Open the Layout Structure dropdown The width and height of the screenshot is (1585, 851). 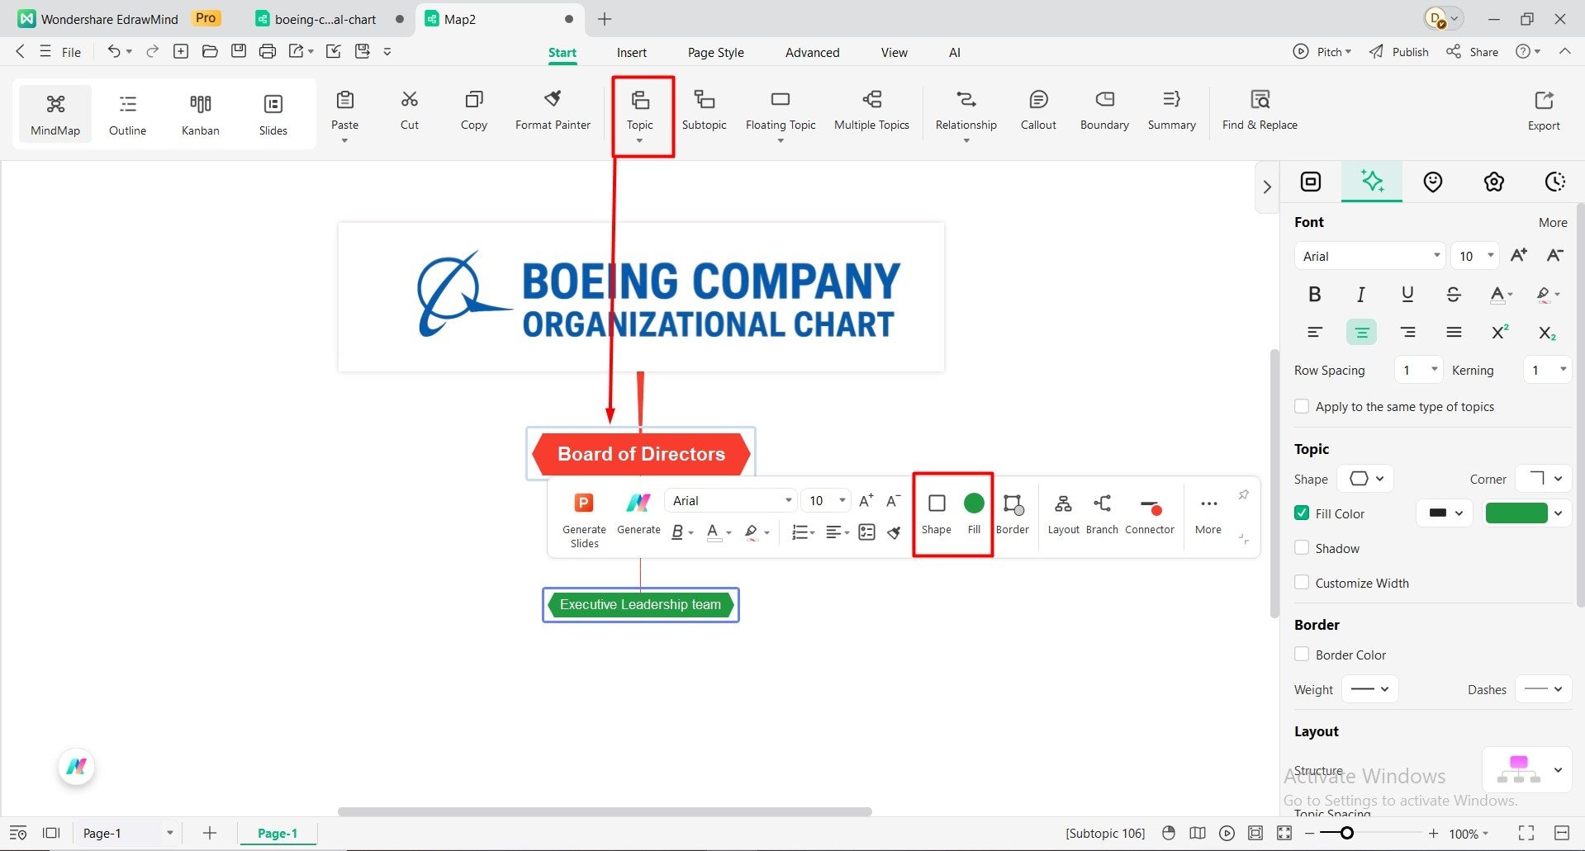pyautogui.click(x=1526, y=770)
